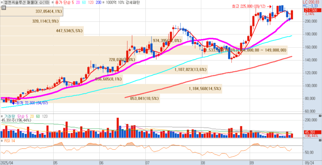Click the 1,184,568(14.5%) volume profile bar

[x=111, y=89]
